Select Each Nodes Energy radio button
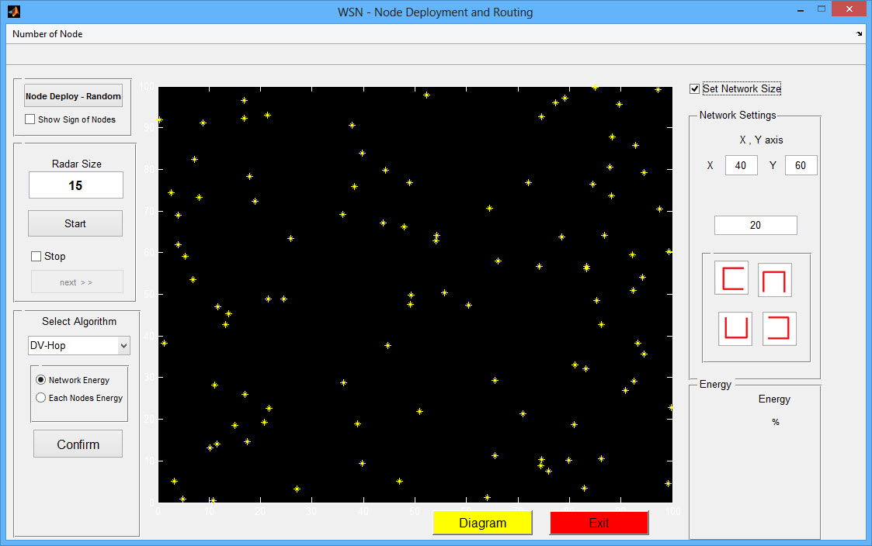The image size is (872, 546). pyautogui.click(x=40, y=398)
